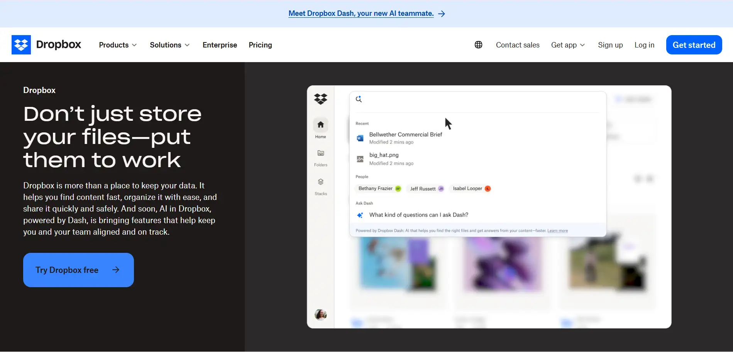
Task: Open the Pricing page from the navigation
Action: [260, 45]
